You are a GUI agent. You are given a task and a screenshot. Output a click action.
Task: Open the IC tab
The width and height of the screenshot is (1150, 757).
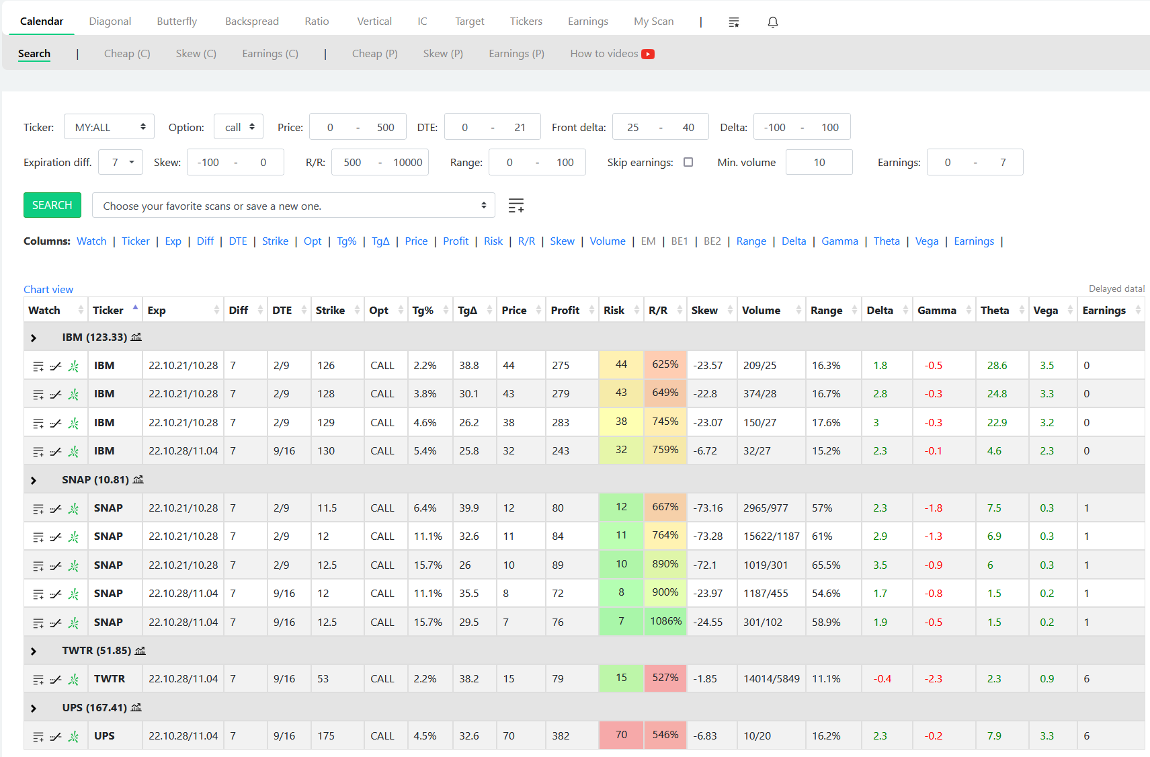point(422,22)
